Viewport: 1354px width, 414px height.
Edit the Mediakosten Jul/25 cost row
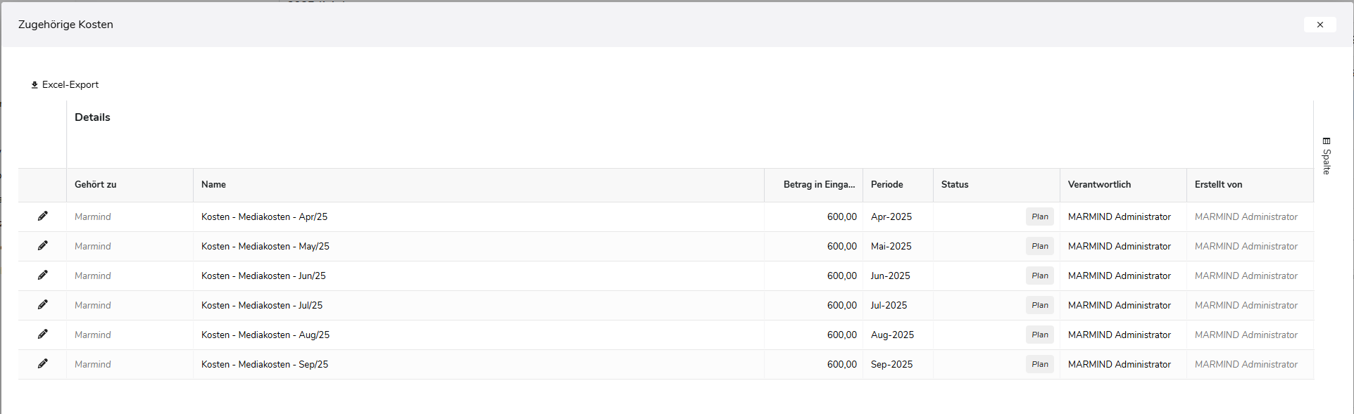click(x=43, y=305)
